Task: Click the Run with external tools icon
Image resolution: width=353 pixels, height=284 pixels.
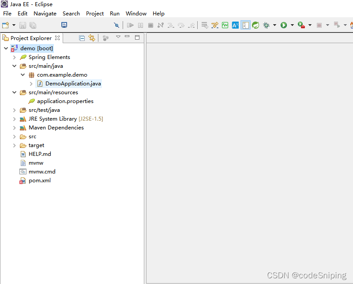Action: click(301, 25)
